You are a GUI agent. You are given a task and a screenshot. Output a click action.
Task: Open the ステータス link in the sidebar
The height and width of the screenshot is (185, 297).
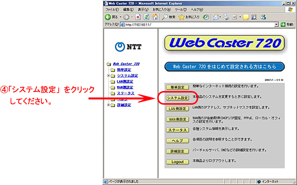(x=126, y=93)
